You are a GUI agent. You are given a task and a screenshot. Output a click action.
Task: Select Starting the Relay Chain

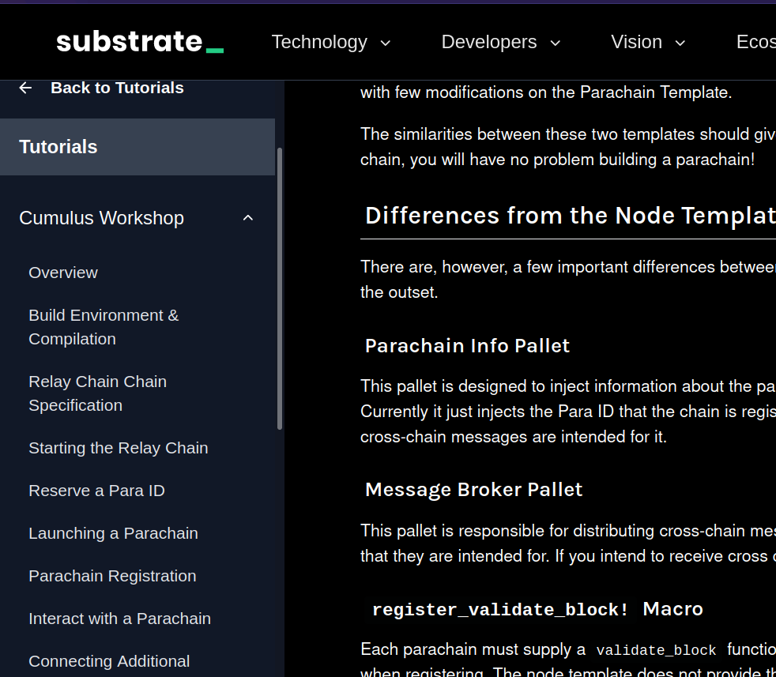(118, 447)
